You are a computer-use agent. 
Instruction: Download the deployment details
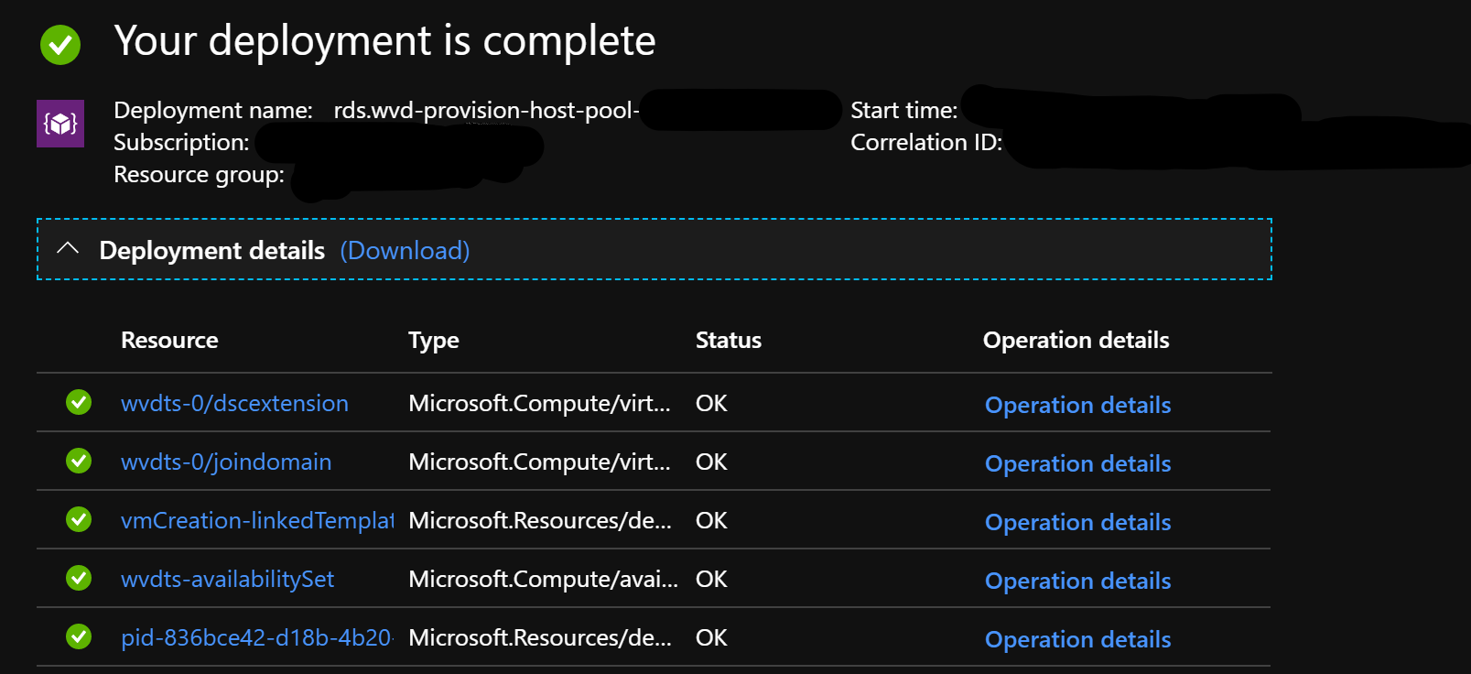[x=405, y=251]
